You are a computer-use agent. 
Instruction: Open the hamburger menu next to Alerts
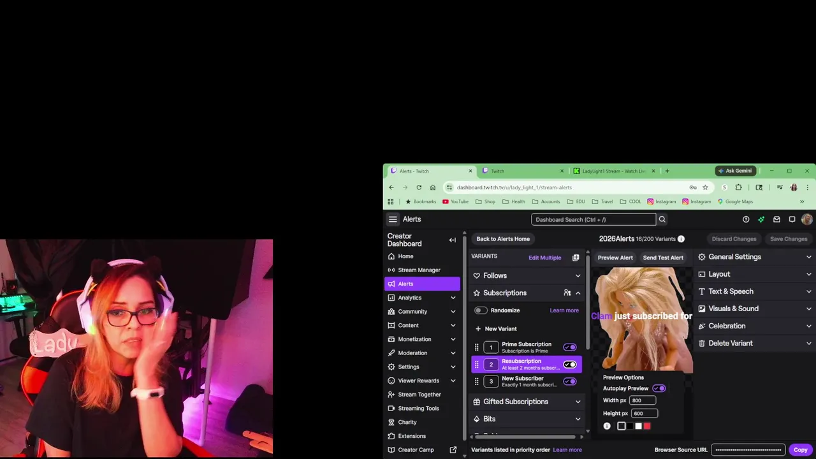[393, 219]
